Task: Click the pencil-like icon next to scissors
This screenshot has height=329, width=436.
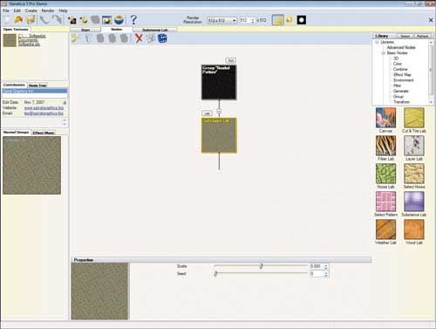Action: pos(88,38)
